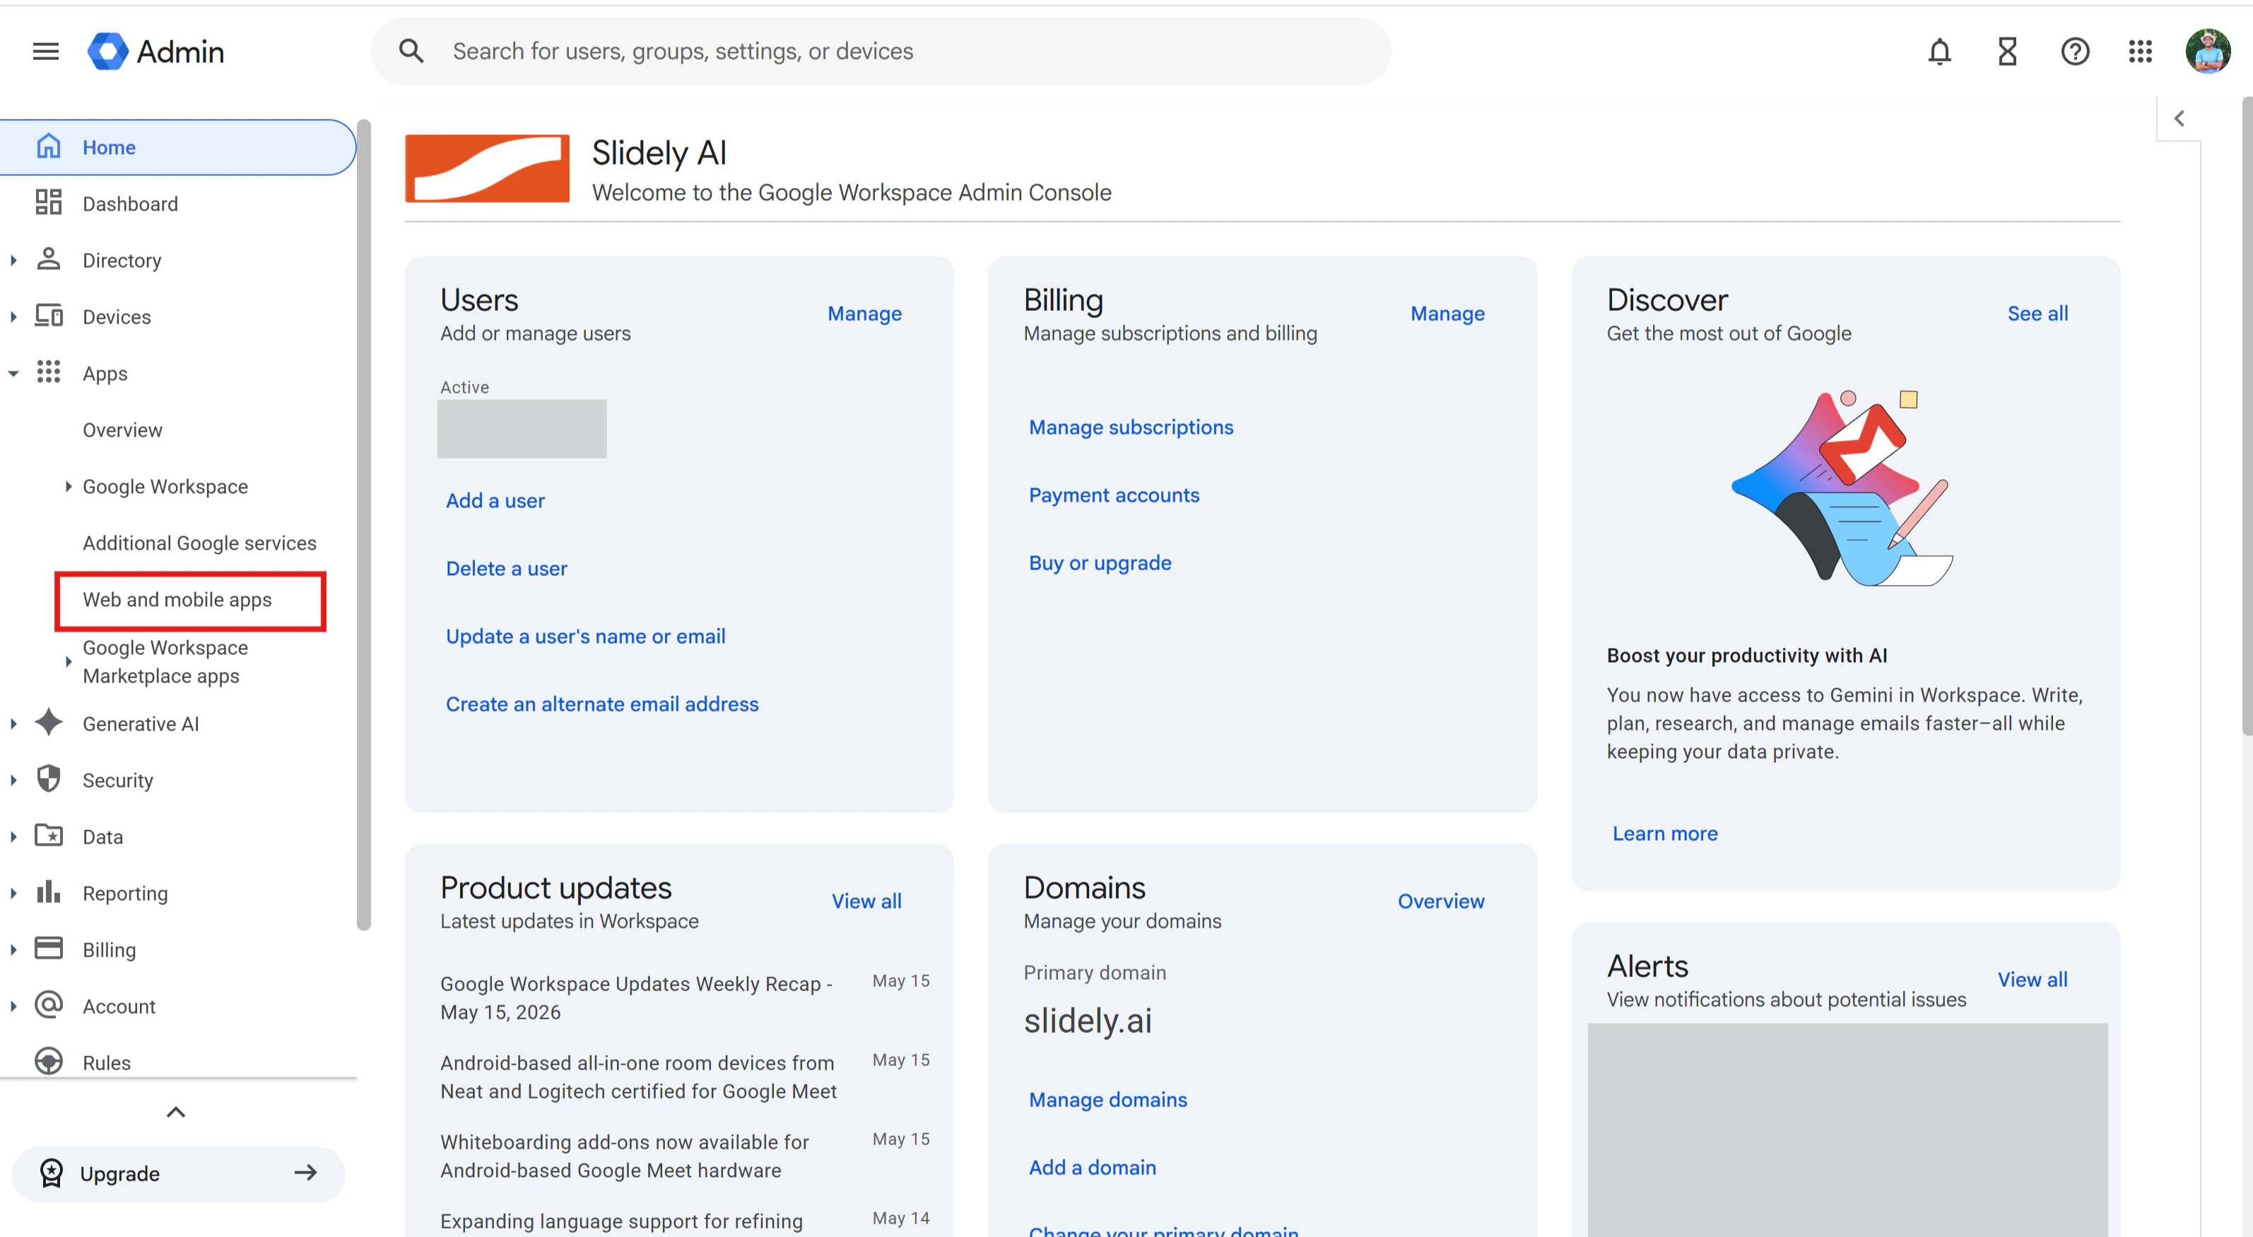Focus the admin search input field

point(881,52)
